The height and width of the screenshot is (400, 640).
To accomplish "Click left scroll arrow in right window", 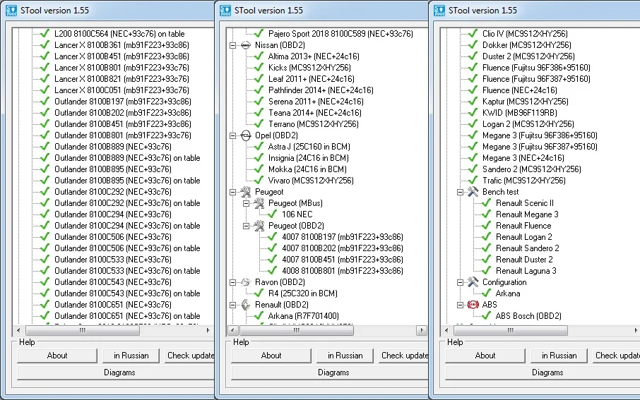I will point(446,330).
